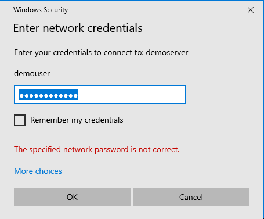Expand More choices to show other accounts
The width and height of the screenshot is (264, 219).
coord(38,171)
